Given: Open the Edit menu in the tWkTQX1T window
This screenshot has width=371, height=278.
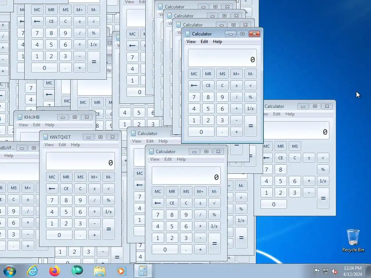Looking at the screenshot, I should 62,145.
